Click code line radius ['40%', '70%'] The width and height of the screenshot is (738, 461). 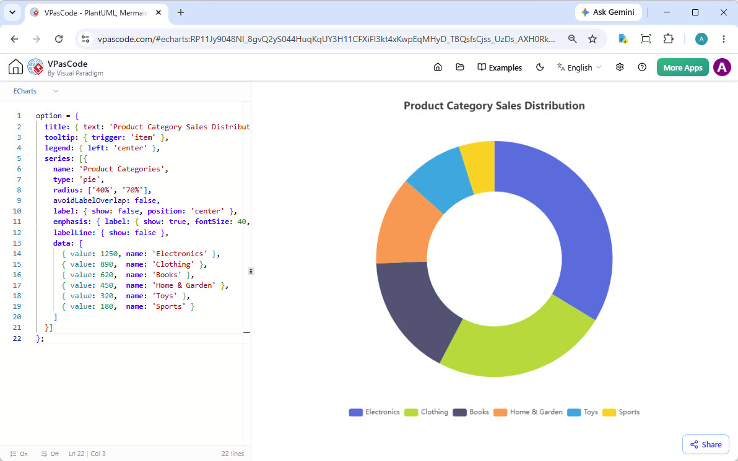[102, 190]
